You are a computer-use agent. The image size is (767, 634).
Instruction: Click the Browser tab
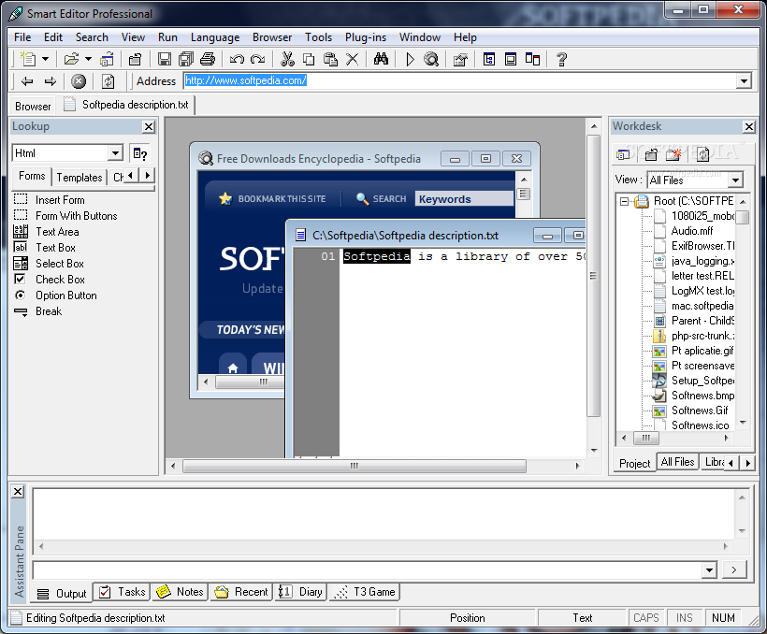(33, 107)
